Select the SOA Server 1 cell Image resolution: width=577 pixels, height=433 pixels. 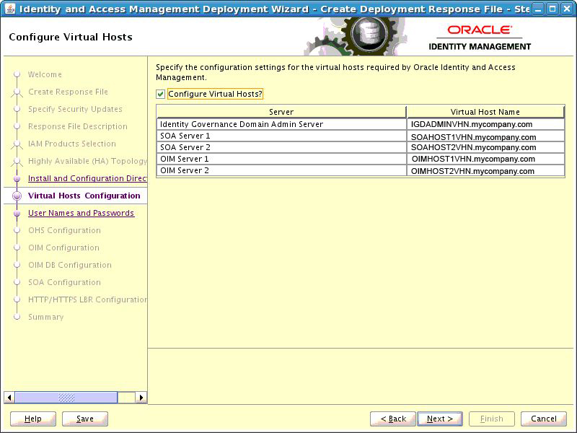tap(281, 136)
